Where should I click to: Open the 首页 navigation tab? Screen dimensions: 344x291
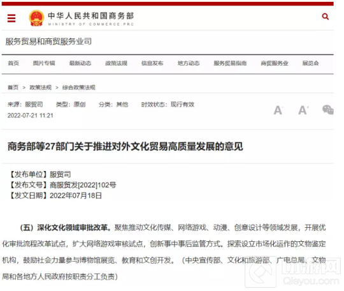pos(13,63)
